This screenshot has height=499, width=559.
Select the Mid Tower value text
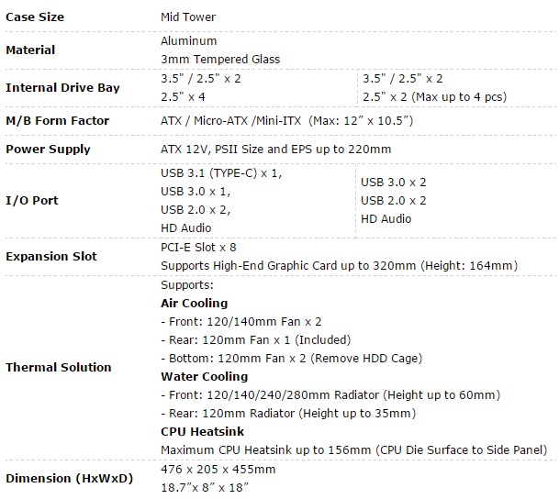[x=188, y=17]
